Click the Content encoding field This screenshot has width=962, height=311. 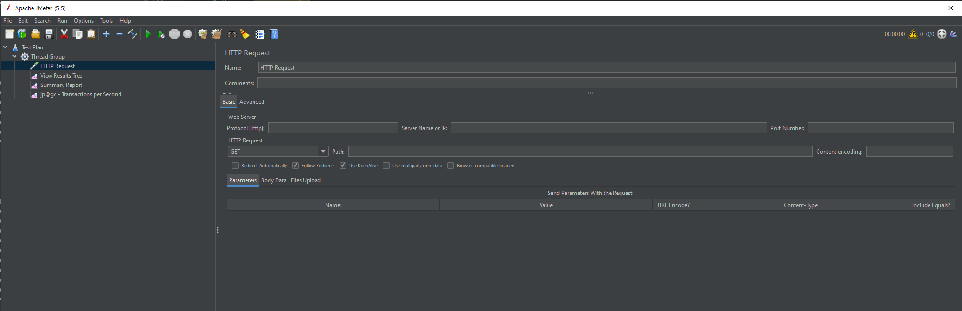point(909,151)
